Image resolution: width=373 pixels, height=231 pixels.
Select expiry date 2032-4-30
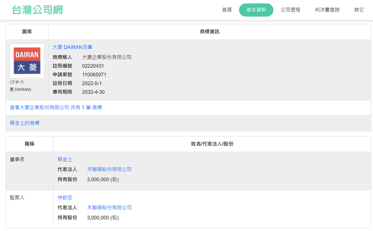coord(93,92)
